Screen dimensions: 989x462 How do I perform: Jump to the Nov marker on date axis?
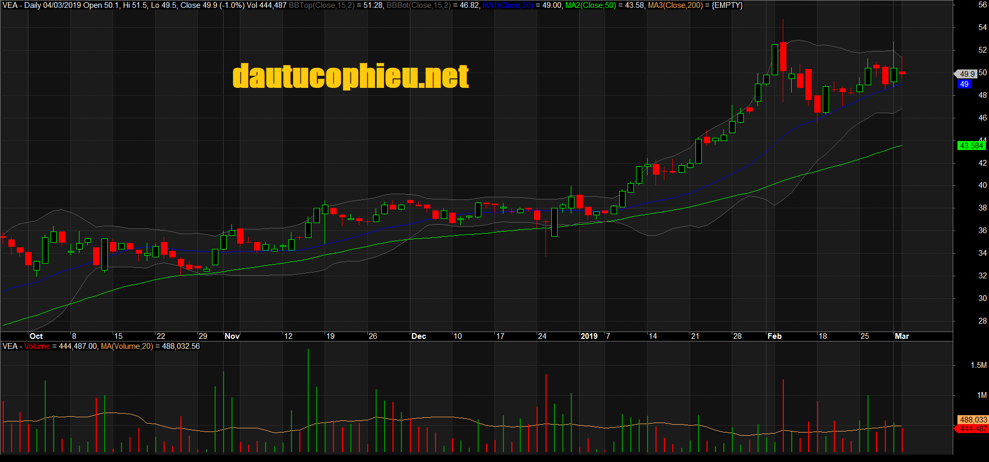point(232,336)
